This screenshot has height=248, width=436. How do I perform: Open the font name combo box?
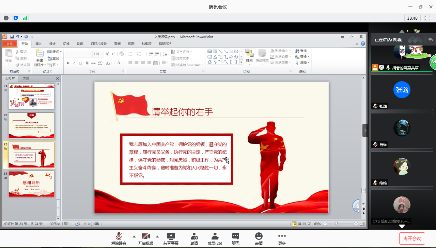point(79,54)
